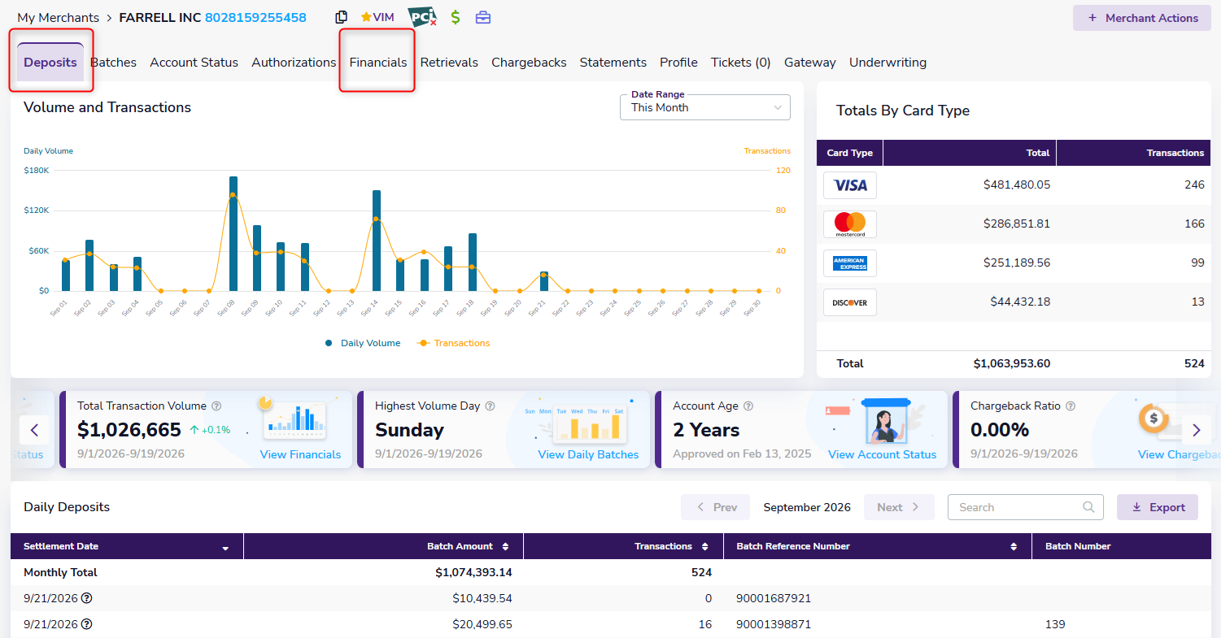Click the Discover card logo
Screen dimensions: 1221x638
pos(850,302)
